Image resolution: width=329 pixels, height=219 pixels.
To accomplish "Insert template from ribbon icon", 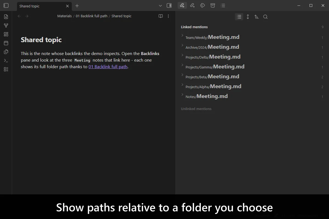I will tap(6, 52).
